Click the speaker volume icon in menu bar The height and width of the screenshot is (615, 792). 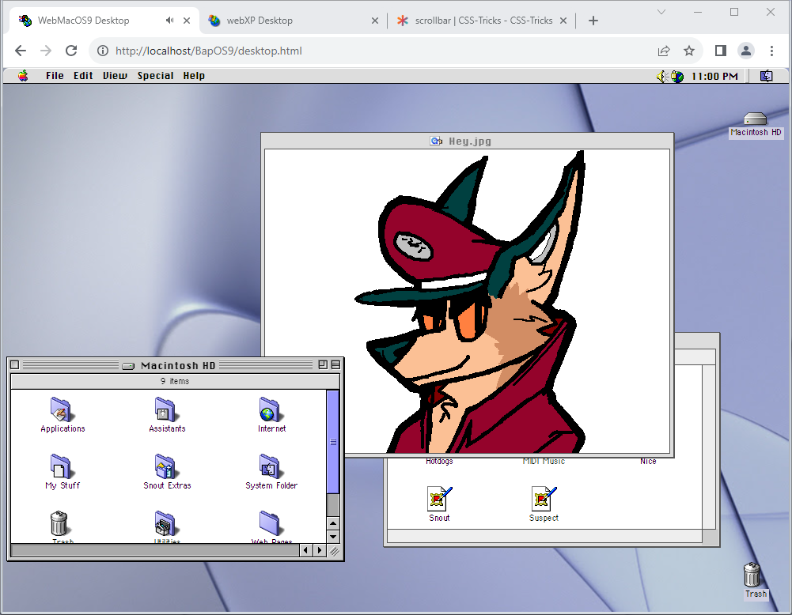point(661,76)
